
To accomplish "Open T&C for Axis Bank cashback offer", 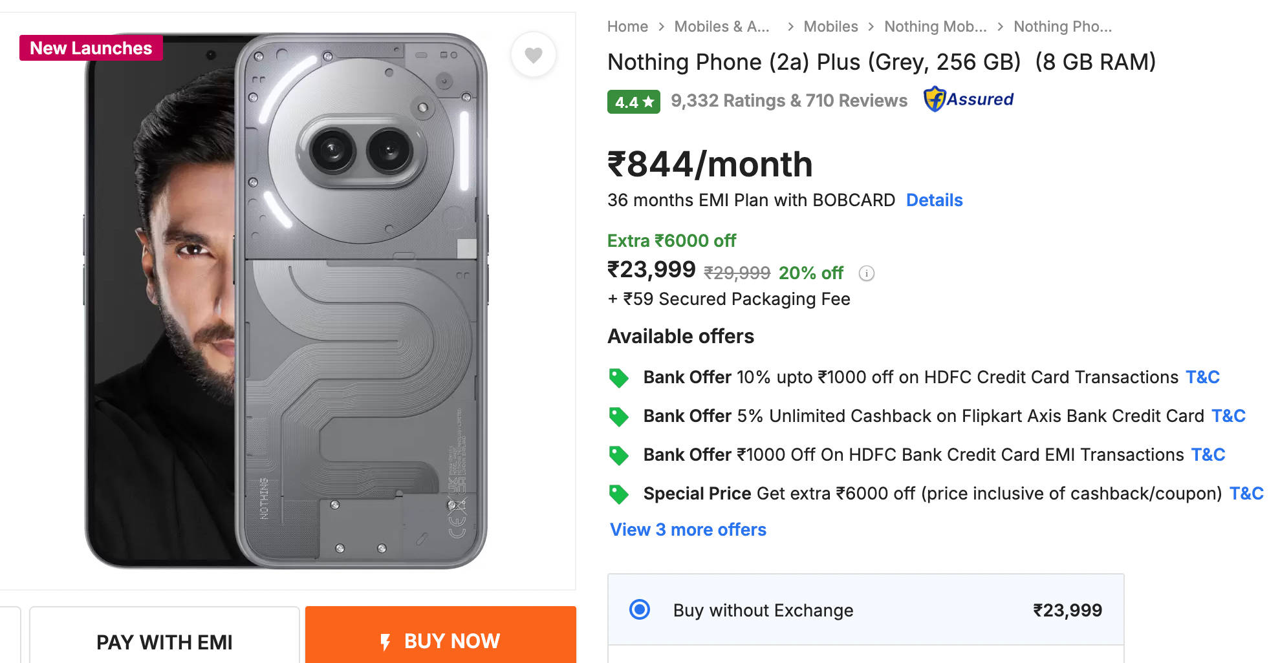I will click(x=1228, y=416).
